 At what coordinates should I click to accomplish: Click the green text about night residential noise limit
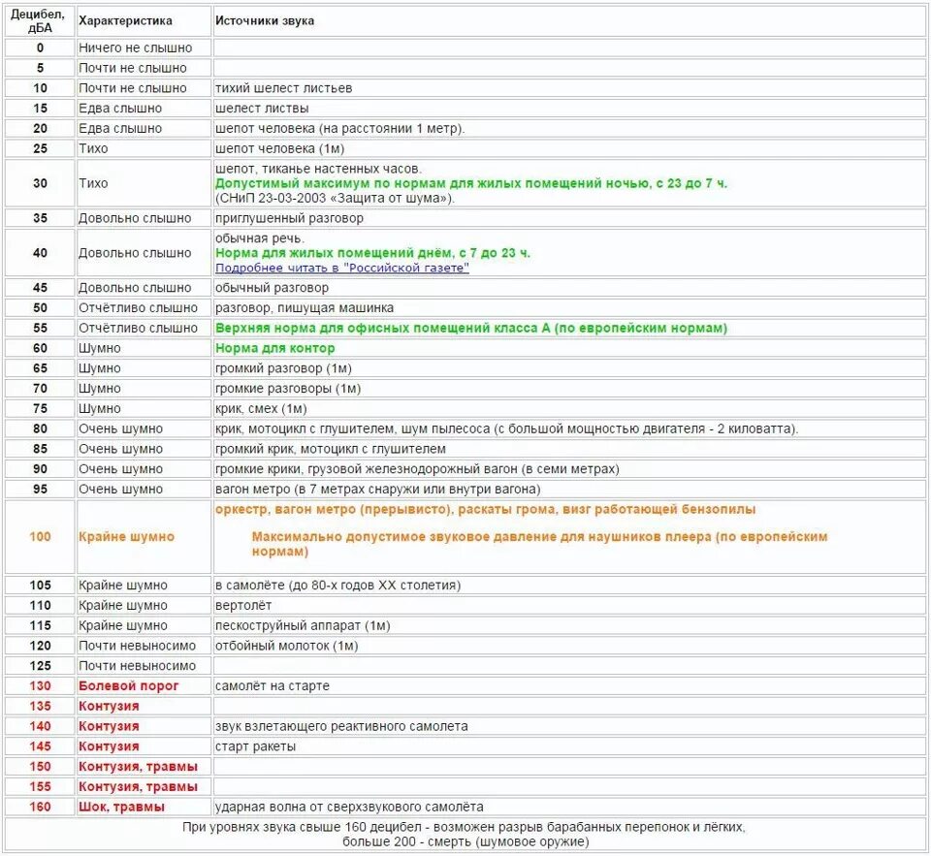coord(471,183)
